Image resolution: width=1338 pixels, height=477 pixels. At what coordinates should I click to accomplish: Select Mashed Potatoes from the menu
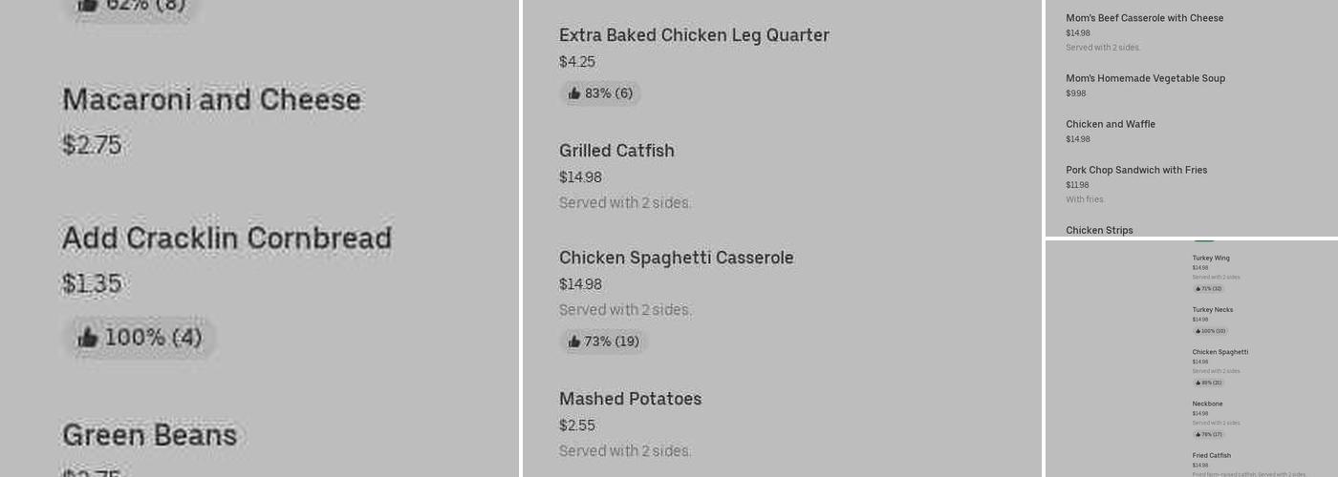click(x=630, y=399)
